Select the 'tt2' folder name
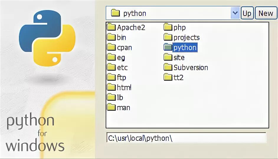This screenshot has height=159, width=278. (x=178, y=77)
